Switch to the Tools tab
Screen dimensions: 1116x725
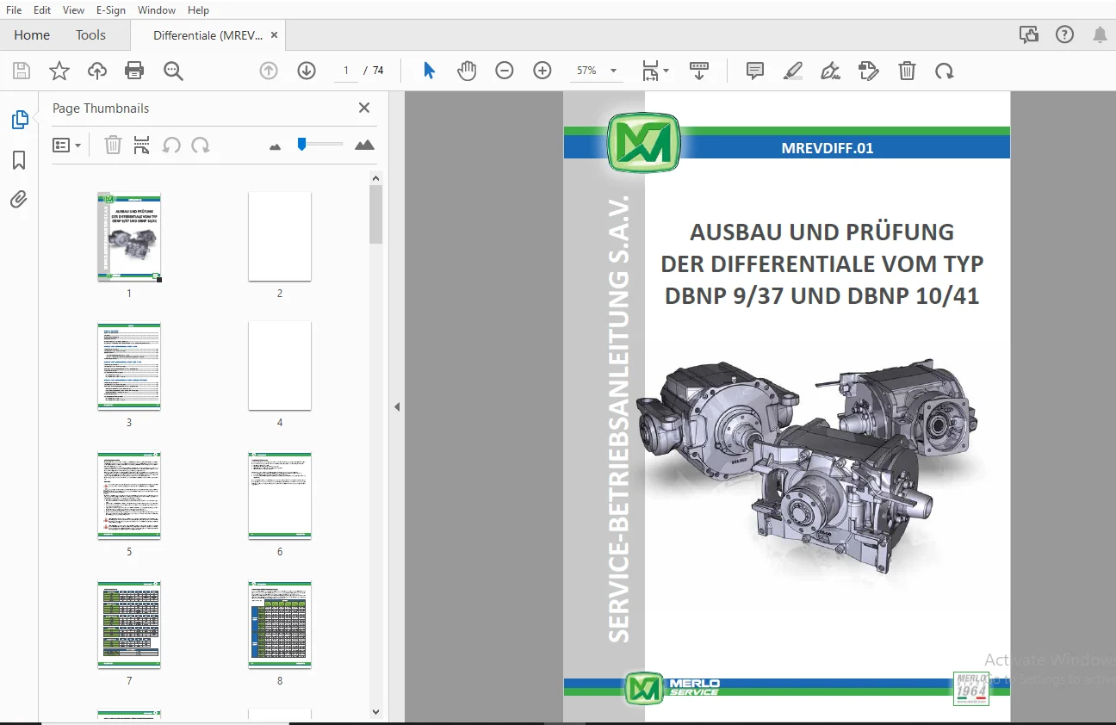pyautogui.click(x=90, y=35)
